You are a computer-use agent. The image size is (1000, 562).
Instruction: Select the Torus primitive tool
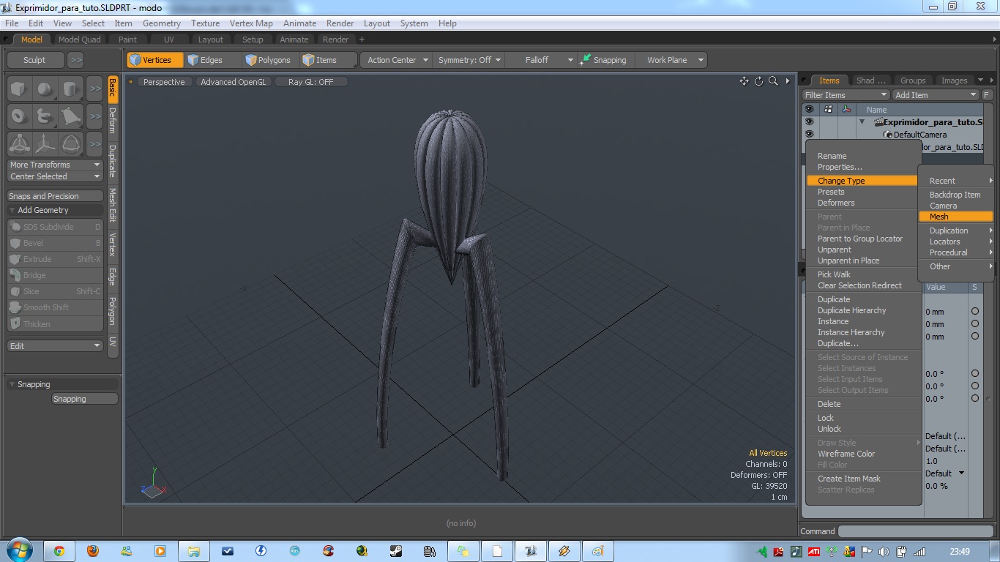19,116
